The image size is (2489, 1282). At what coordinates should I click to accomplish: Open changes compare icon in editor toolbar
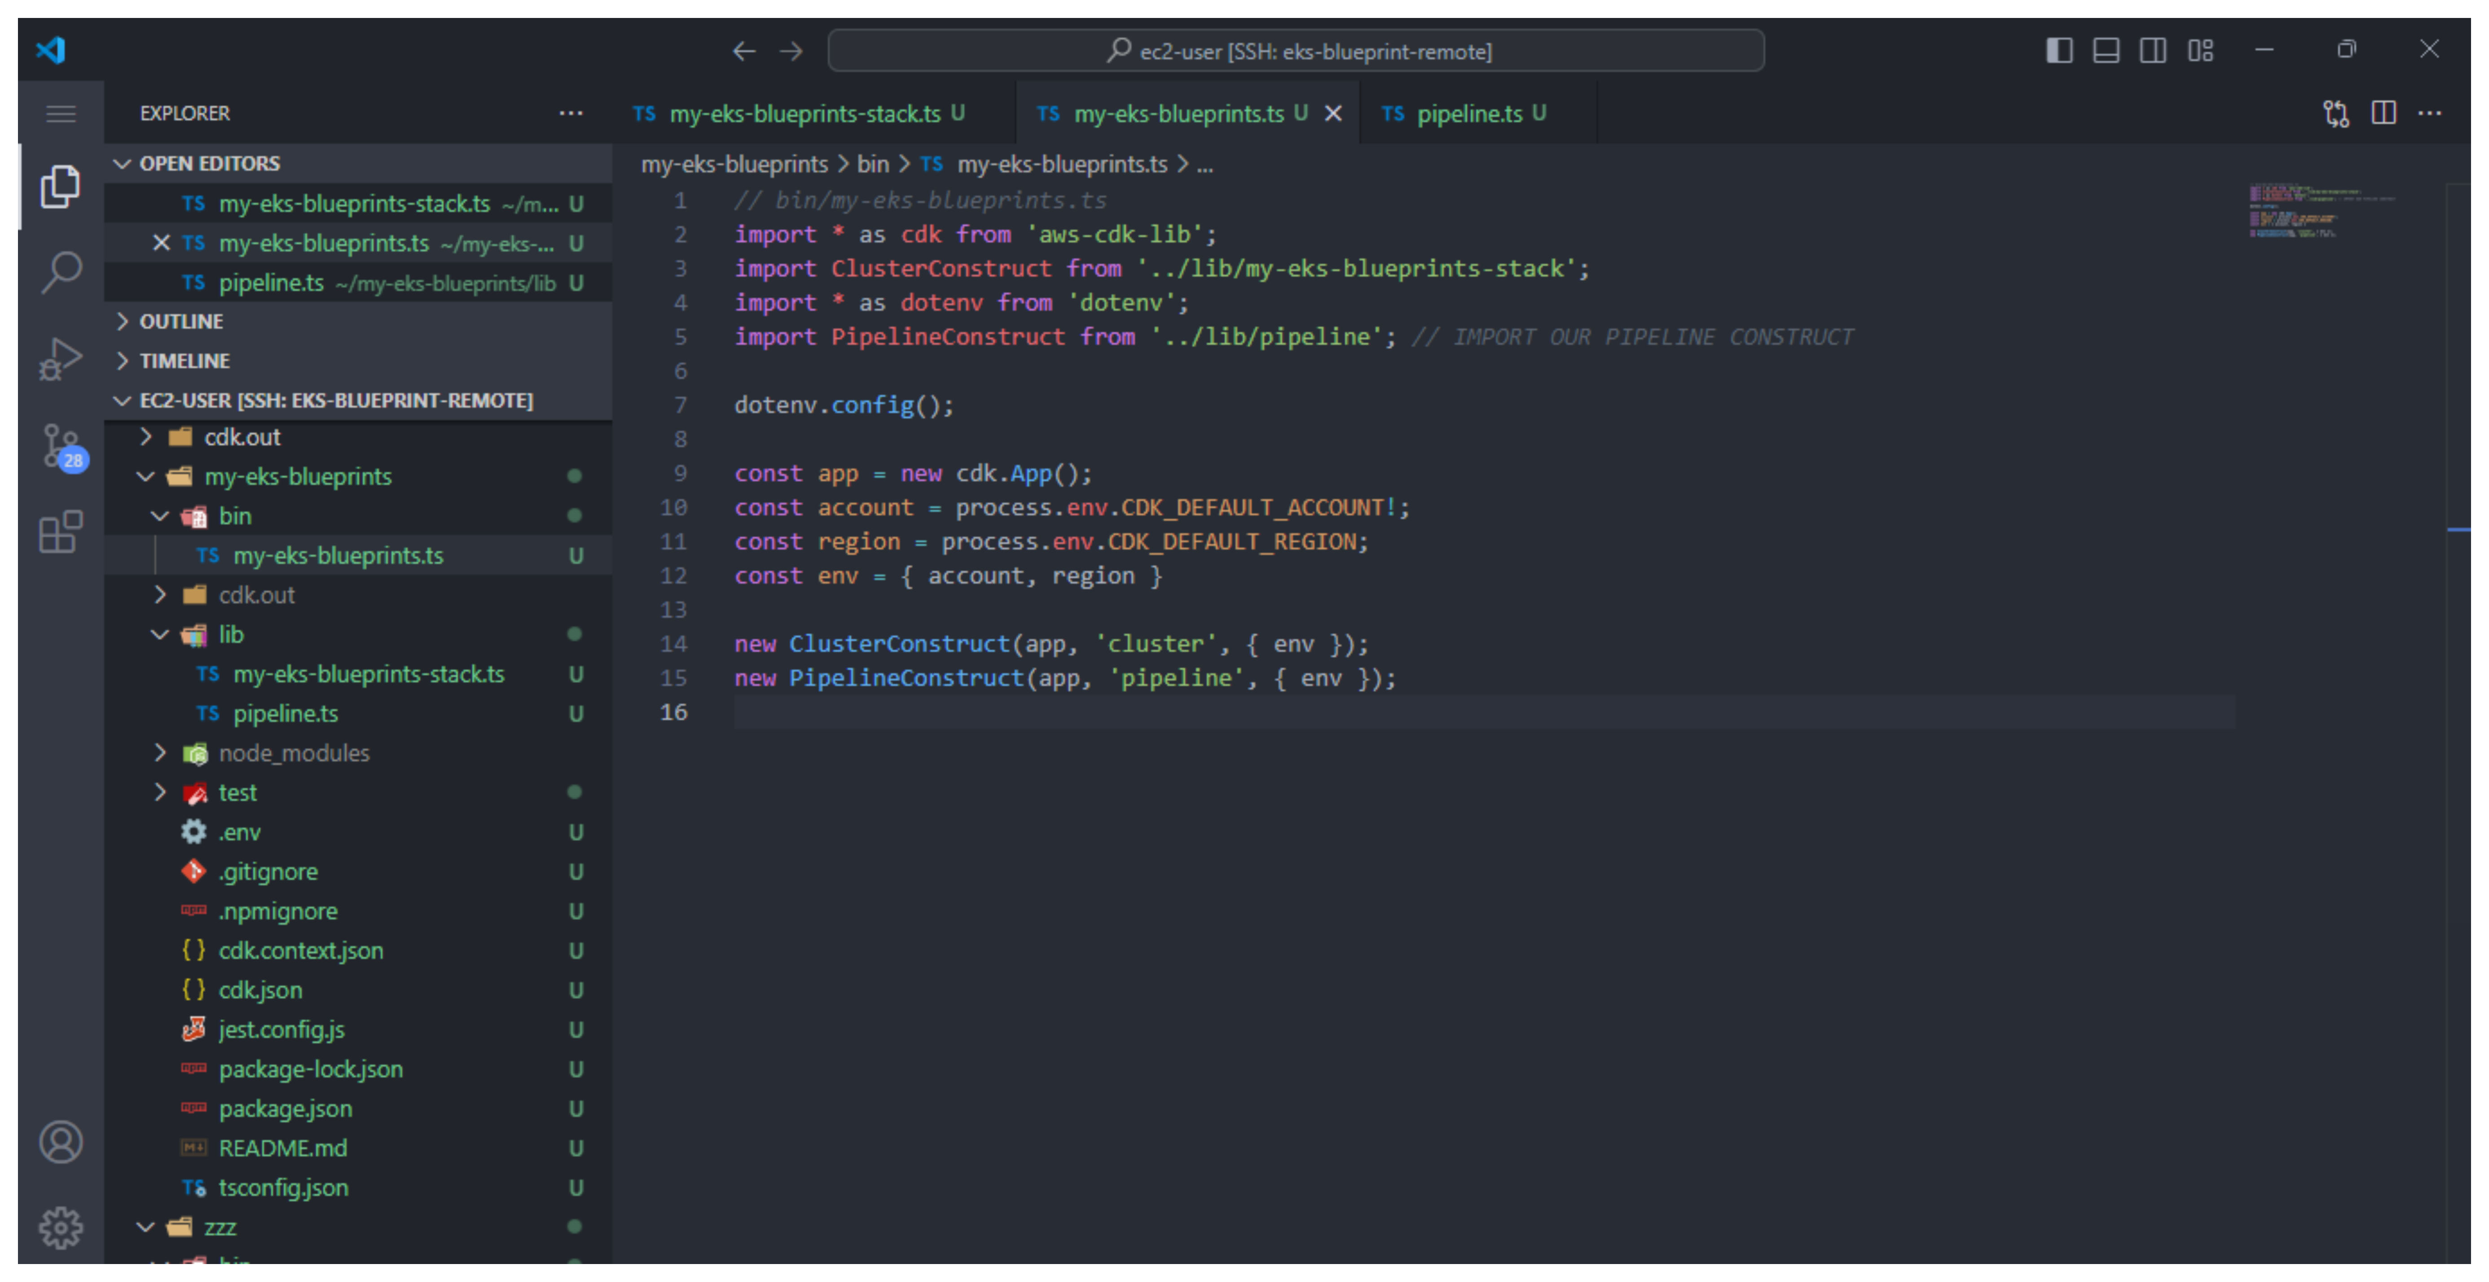[x=2335, y=113]
